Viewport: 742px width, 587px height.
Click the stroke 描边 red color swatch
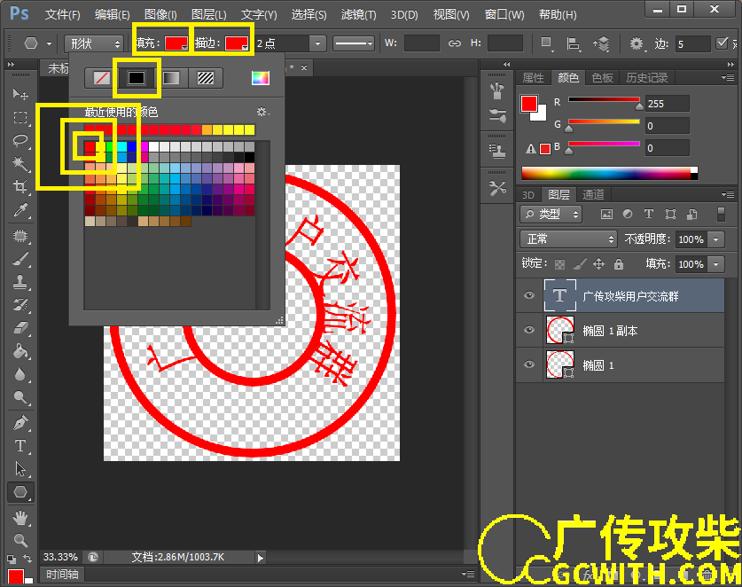236,43
